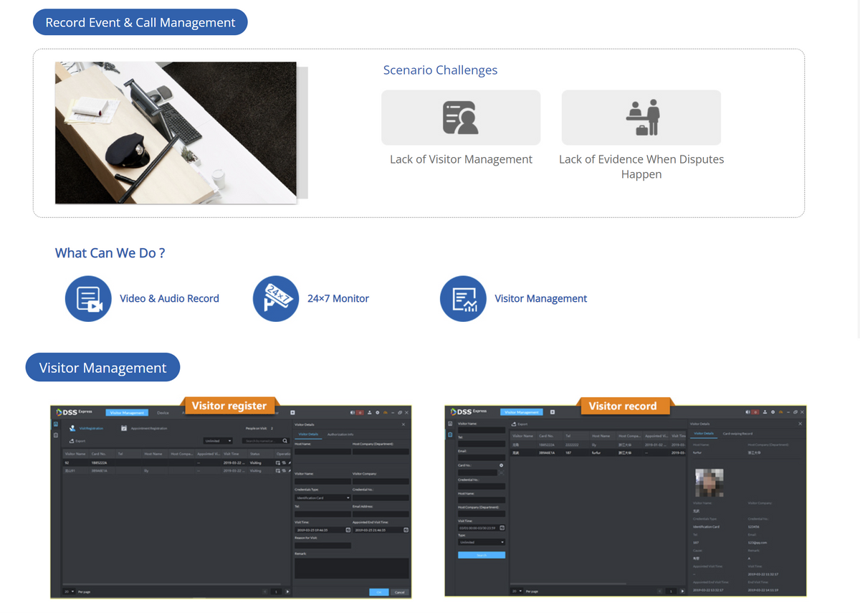The height and width of the screenshot is (613, 860).
Task: Click the search magnifier in Visitor register screenshot
Action: (x=285, y=441)
